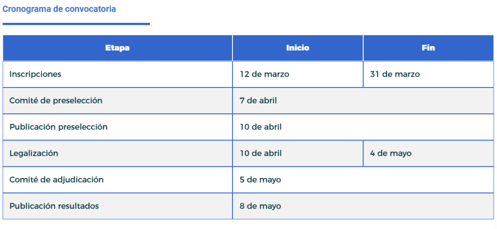
Task: Select the 'Etapa' column header
Action: point(117,48)
